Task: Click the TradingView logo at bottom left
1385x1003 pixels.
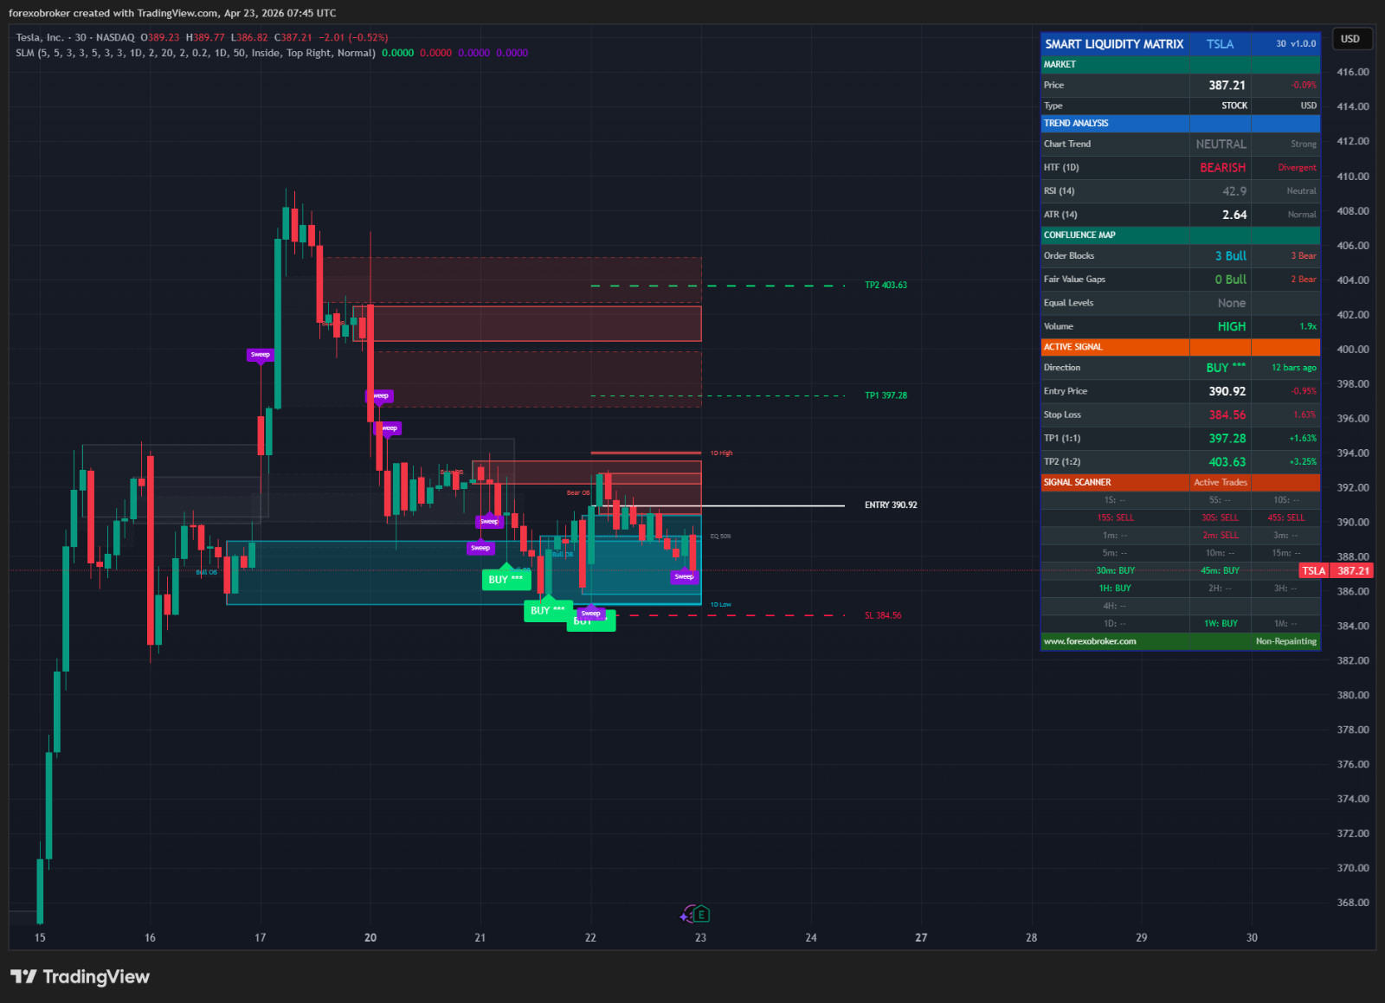Action: point(80,977)
